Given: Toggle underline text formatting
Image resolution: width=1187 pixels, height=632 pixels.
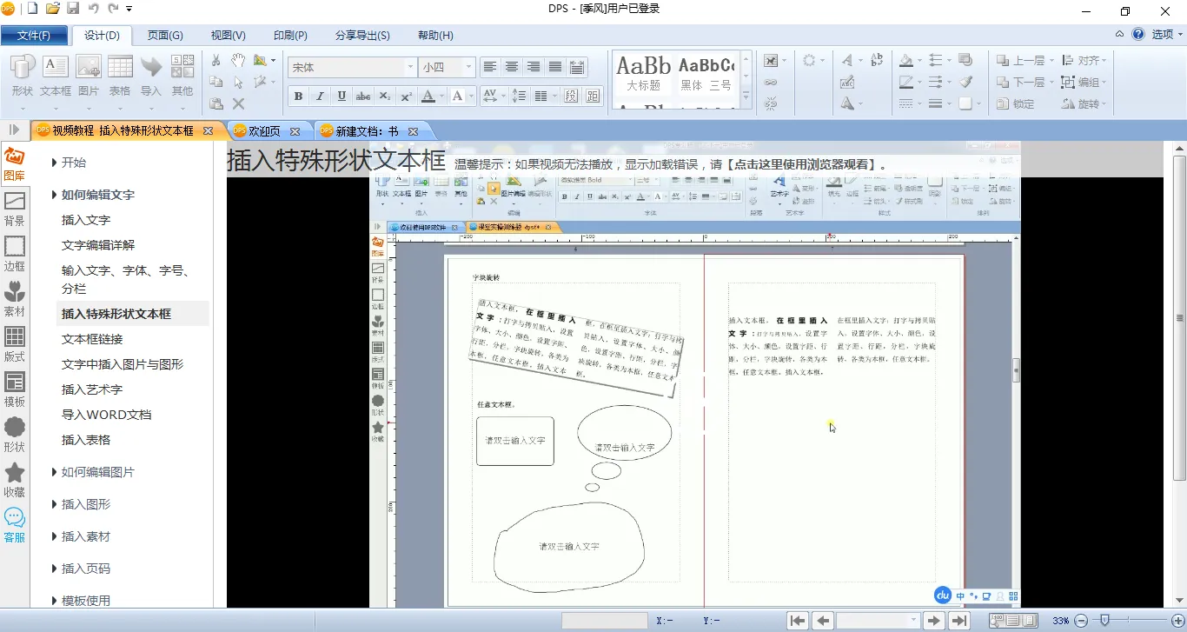Looking at the screenshot, I should [x=342, y=96].
